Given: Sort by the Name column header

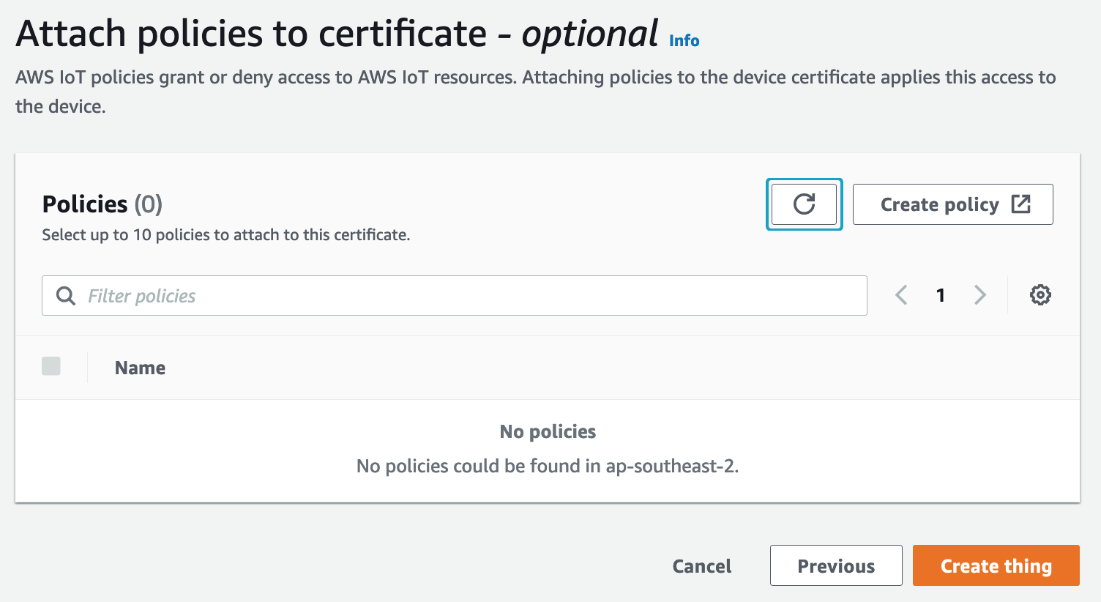Looking at the screenshot, I should coord(140,368).
